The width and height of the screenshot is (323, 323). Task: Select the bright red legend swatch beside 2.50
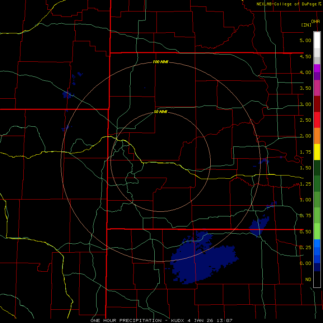coord(317,120)
